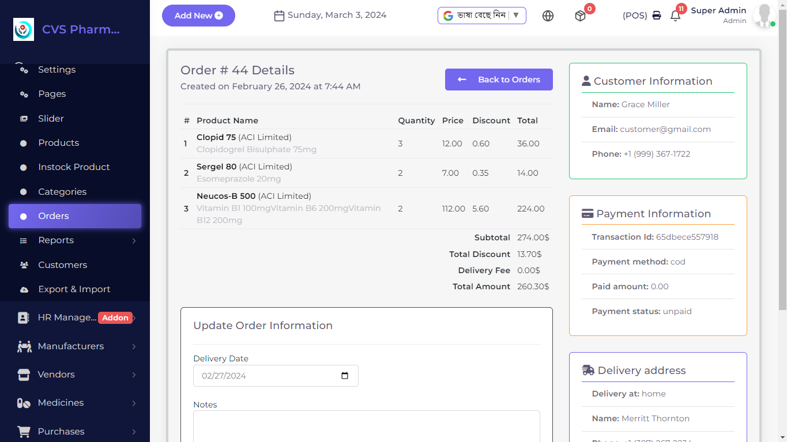The image size is (787, 442).
Task: Click the POS printer icon
Action: (x=657, y=16)
